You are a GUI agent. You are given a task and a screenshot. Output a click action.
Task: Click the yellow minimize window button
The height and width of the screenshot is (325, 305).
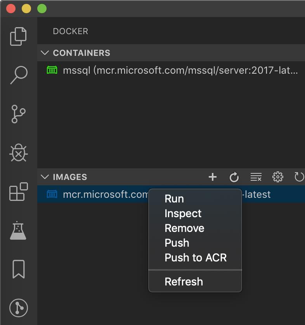[26, 9]
